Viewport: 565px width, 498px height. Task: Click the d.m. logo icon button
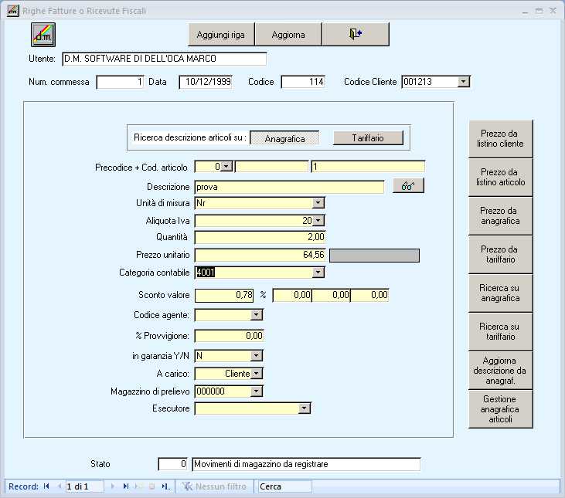[43, 35]
